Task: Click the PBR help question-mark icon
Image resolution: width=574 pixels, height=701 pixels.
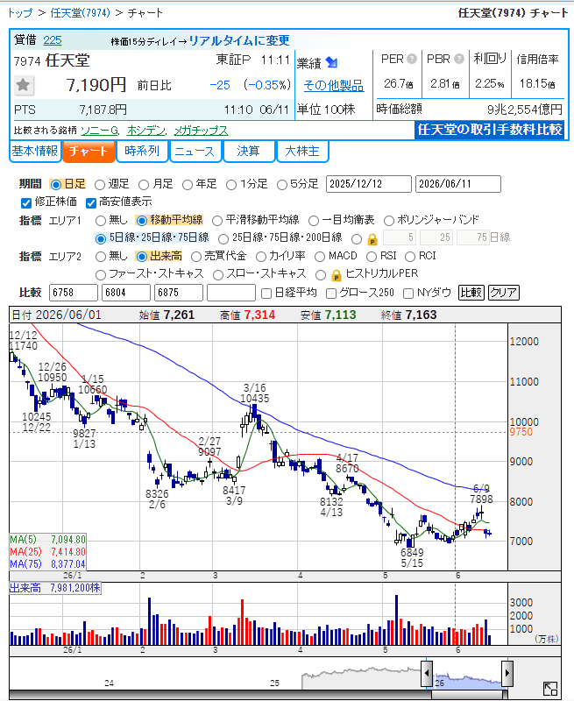Action: [x=459, y=59]
